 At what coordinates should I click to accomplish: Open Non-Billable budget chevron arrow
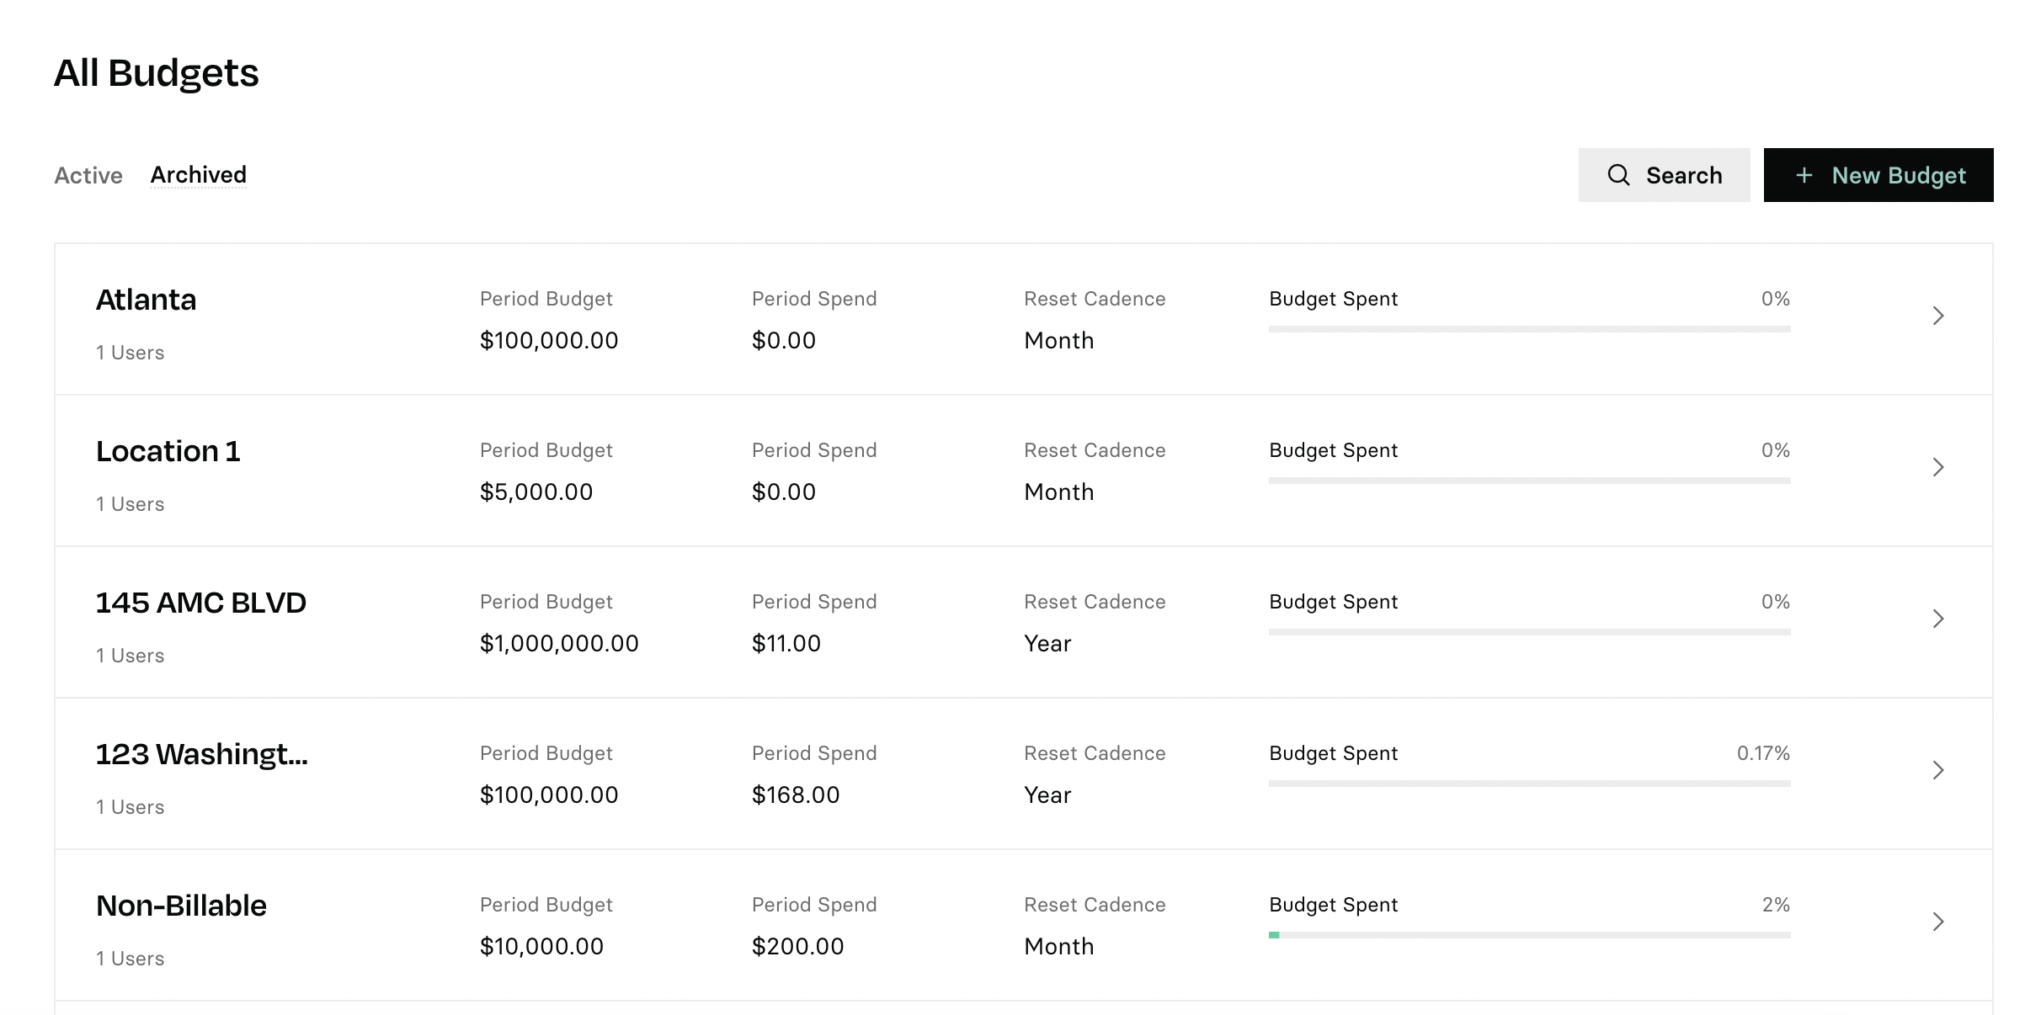pyautogui.click(x=1938, y=922)
